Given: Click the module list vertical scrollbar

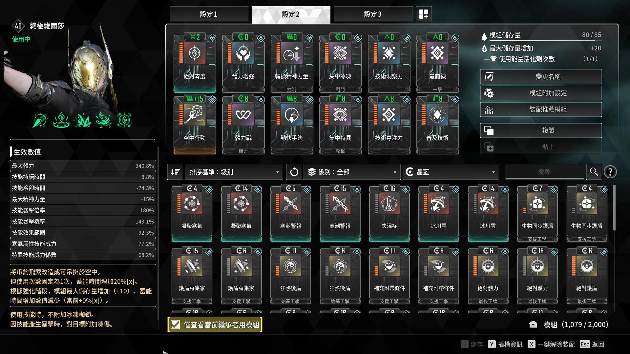Looking at the screenshot, I should (x=614, y=208).
